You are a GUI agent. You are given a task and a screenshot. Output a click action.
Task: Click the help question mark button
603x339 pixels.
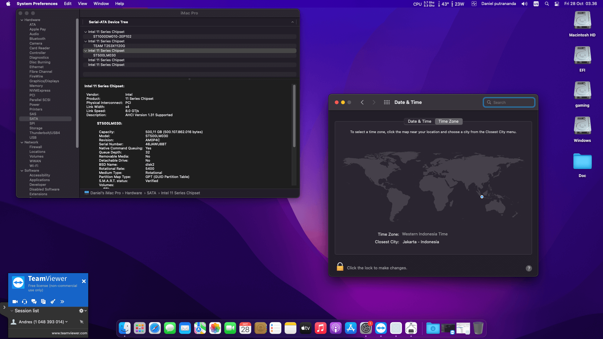(x=529, y=268)
